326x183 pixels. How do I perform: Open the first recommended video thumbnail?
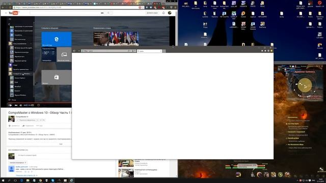126,163
